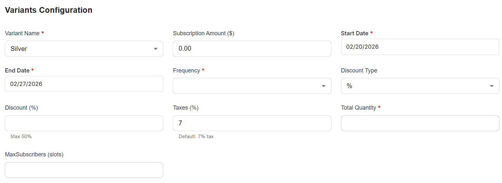
Task: Click the Variant Name label
Action: [22, 33]
